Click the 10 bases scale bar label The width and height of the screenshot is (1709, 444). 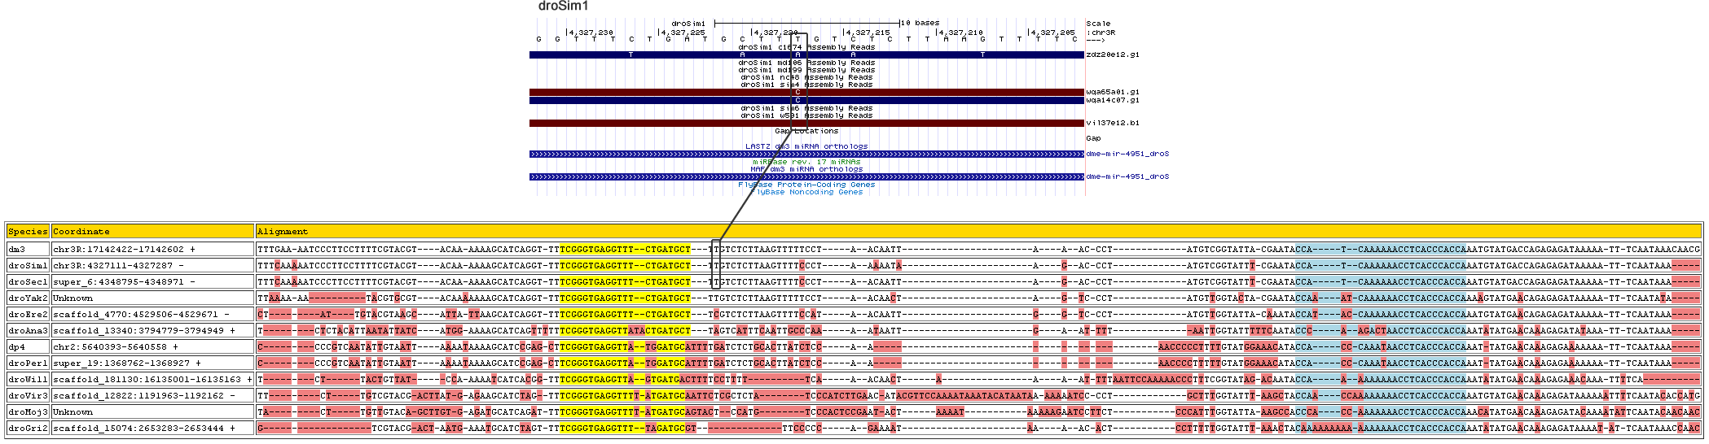pos(920,23)
